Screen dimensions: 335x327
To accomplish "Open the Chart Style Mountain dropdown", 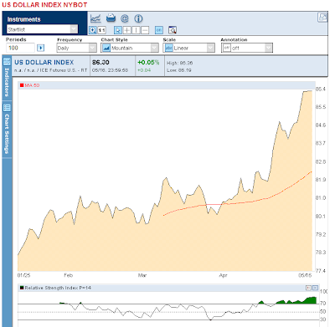I will (130, 48).
